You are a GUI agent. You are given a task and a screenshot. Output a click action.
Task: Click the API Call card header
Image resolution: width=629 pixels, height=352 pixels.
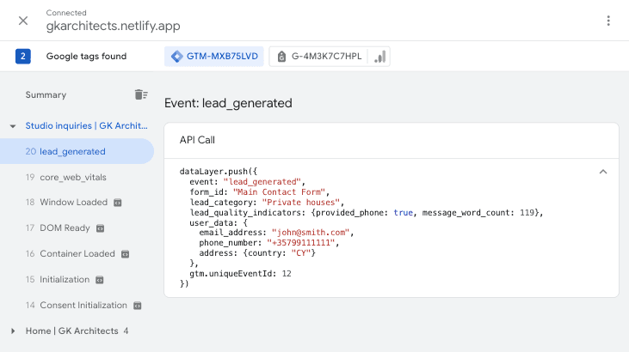[392, 140]
